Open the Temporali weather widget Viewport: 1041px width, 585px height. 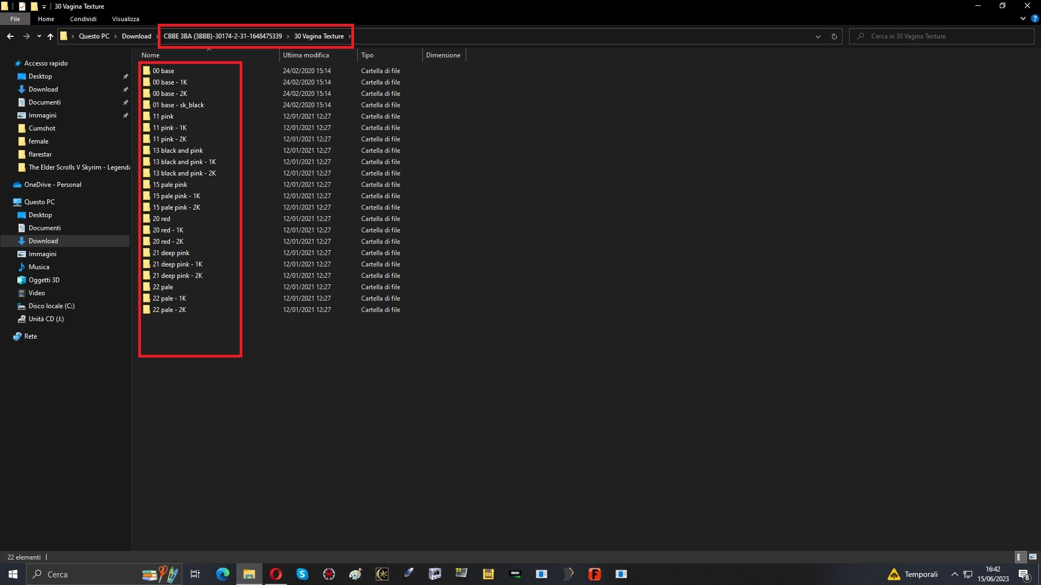coord(913,574)
